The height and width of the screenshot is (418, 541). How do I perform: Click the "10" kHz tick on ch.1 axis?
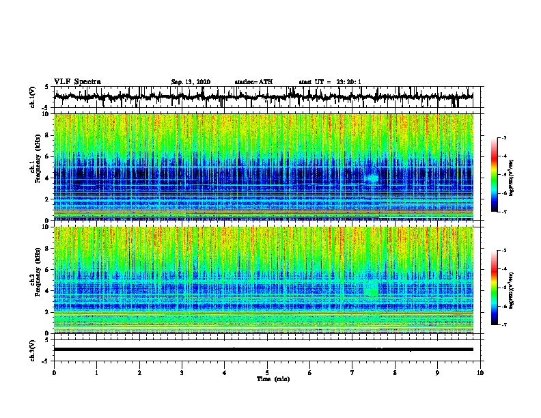click(x=46, y=114)
